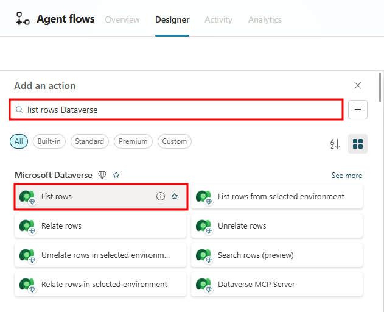Select the Standard filter chip
The height and width of the screenshot is (312, 384).
[x=89, y=141]
